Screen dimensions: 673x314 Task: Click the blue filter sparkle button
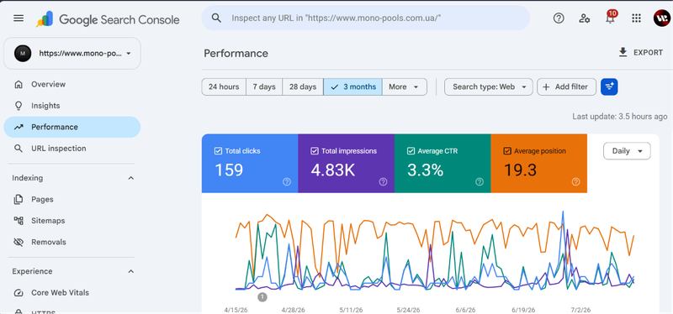click(x=609, y=87)
